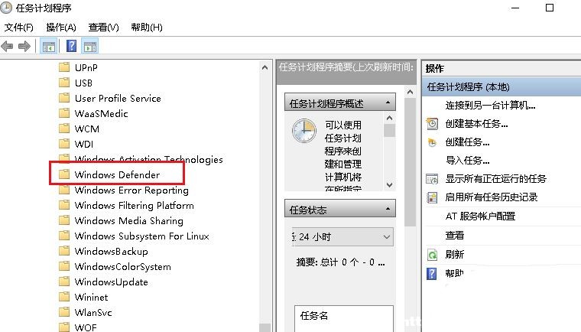Open the 查看 submenu in actions
This screenshot has height=332, width=581.
[455, 235]
